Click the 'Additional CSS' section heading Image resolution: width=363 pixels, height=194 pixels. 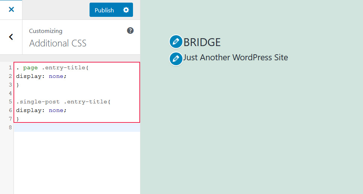point(58,43)
